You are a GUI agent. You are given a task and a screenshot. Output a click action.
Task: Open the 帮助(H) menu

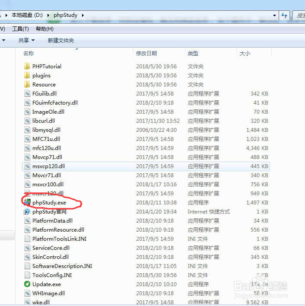[44, 29]
